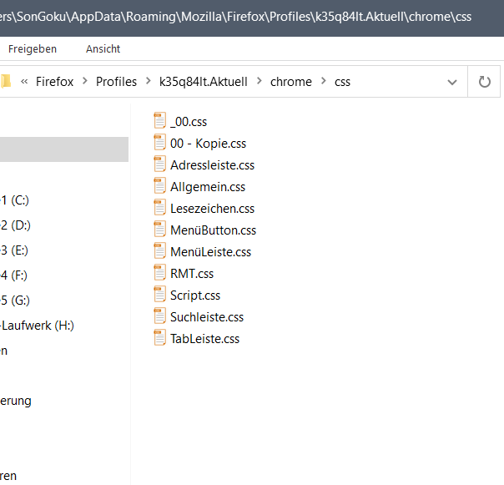Select the TabLeiste.css file icon
This screenshot has height=485, width=504.
160,338
